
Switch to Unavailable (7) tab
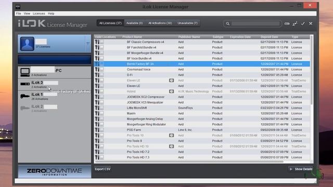(187, 23)
